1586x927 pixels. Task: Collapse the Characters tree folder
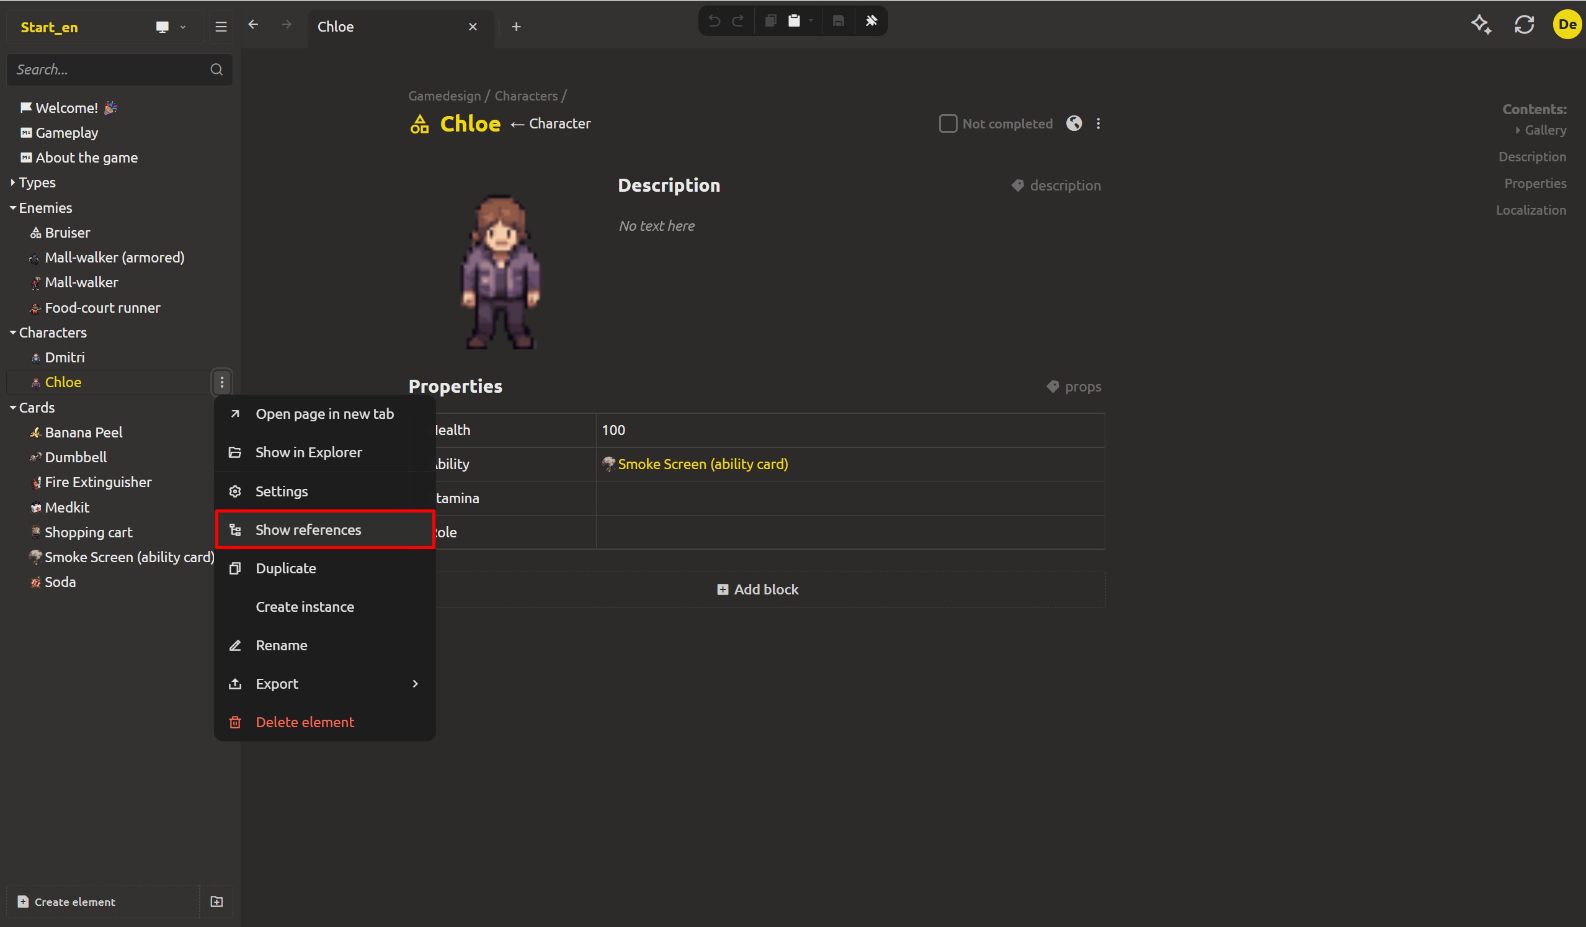point(12,333)
